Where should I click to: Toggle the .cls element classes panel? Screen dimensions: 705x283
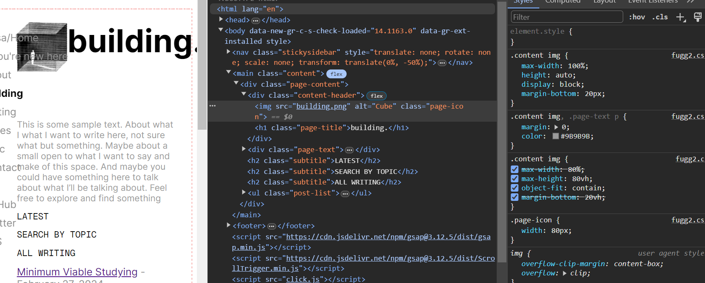660,17
